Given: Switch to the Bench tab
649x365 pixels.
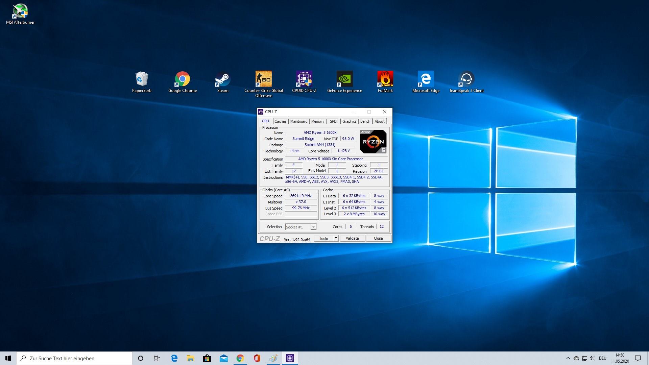Looking at the screenshot, I should (x=365, y=121).
